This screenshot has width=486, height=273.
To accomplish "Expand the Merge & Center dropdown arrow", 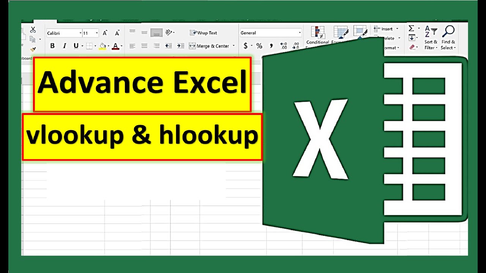I will [234, 46].
